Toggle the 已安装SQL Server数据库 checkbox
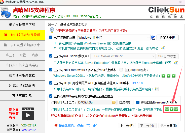Viewport: 185px width, 133px height. pos(51,56)
